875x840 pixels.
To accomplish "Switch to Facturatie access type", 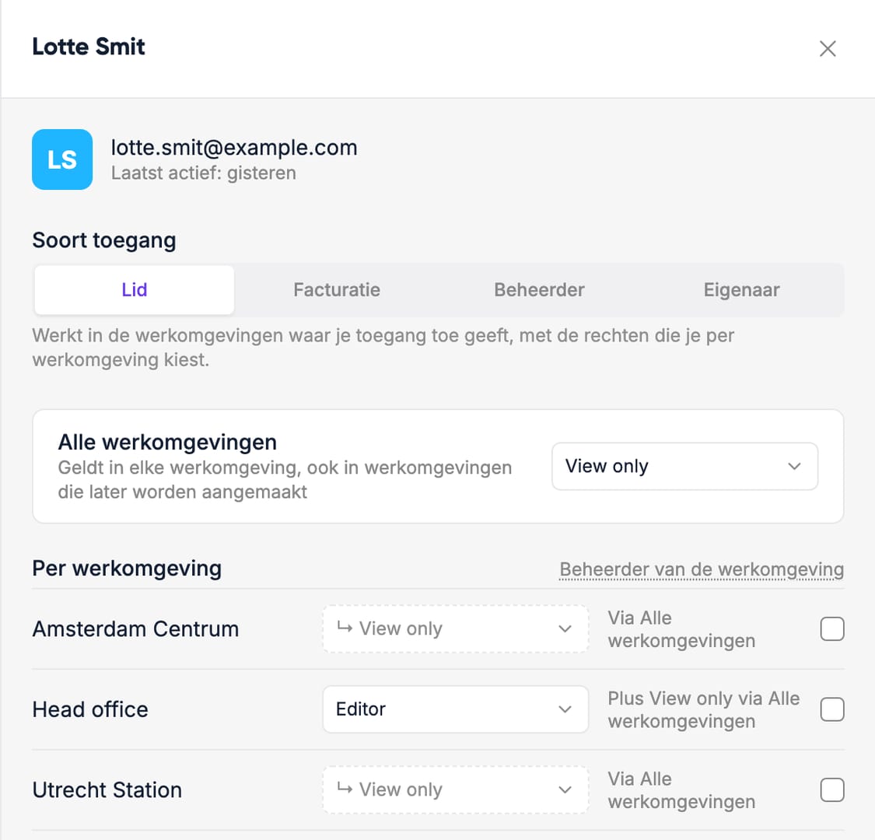I will coord(337,289).
